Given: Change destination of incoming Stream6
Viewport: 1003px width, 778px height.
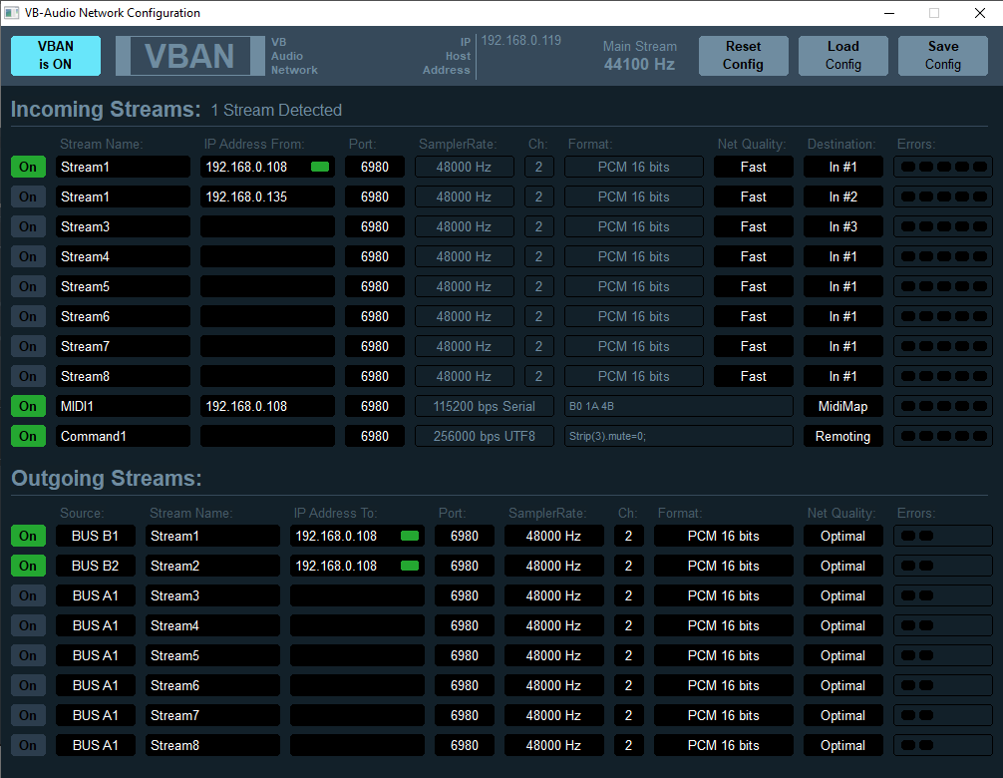Looking at the screenshot, I should pyautogui.click(x=843, y=317).
